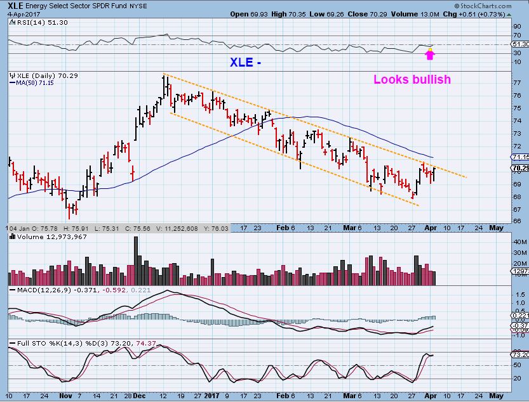The width and height of the screenshot is (529, 402).
Task: Click 'Dec' on the bottom date axis
Action: tap(139, 396)
